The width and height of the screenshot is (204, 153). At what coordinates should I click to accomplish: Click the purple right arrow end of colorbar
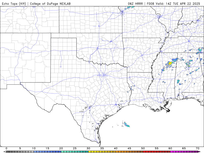(x=199, y=152)
